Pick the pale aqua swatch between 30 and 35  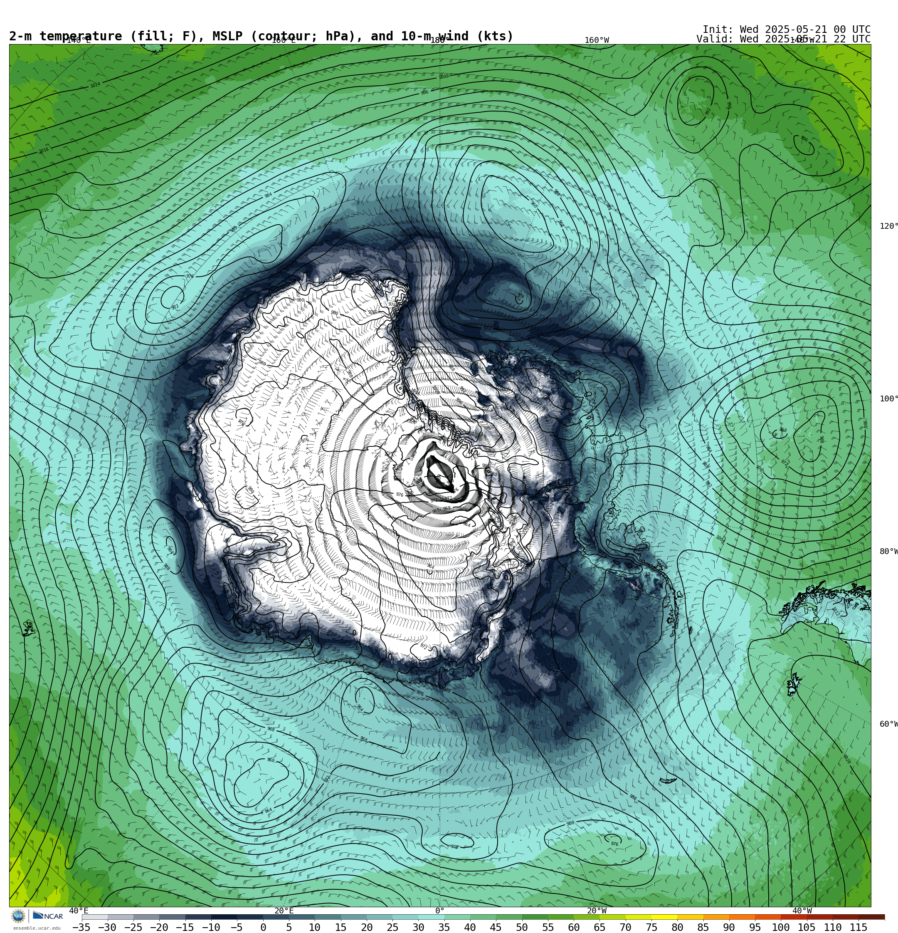(x=431, y=917)
